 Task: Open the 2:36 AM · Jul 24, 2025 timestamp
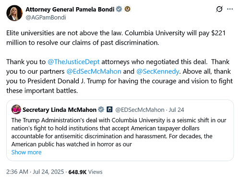pyautogui.click(x=35, y=172)
